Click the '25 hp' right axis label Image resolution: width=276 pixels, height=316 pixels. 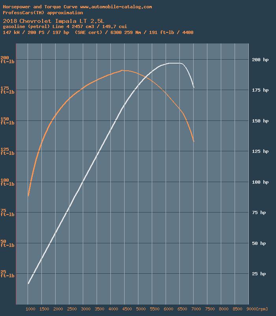(x=259, y=274)
